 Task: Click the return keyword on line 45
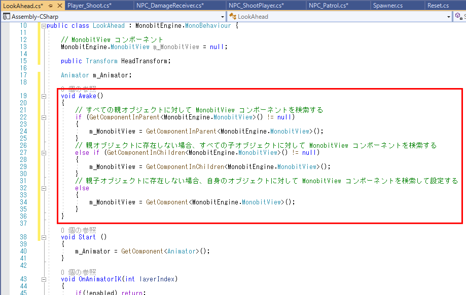click(132, 292)
